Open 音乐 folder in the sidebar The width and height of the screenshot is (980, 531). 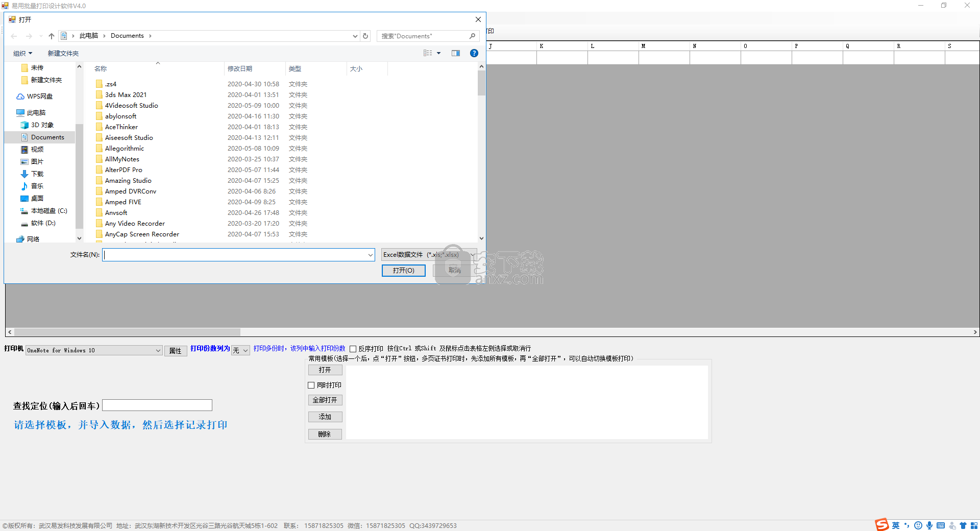tap(32, 186)
